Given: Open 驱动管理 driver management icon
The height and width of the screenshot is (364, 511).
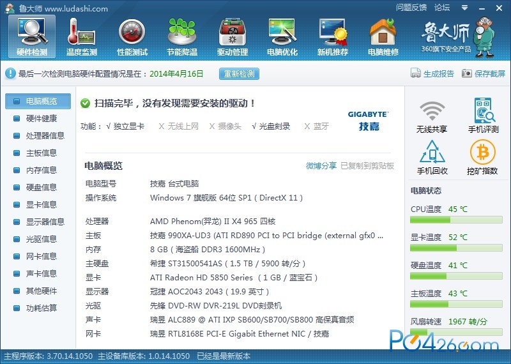Looking at the screenshot, I should point(233,36).
